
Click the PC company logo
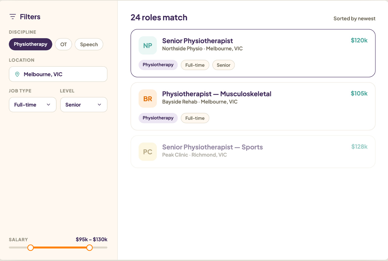tap(148, 152)
